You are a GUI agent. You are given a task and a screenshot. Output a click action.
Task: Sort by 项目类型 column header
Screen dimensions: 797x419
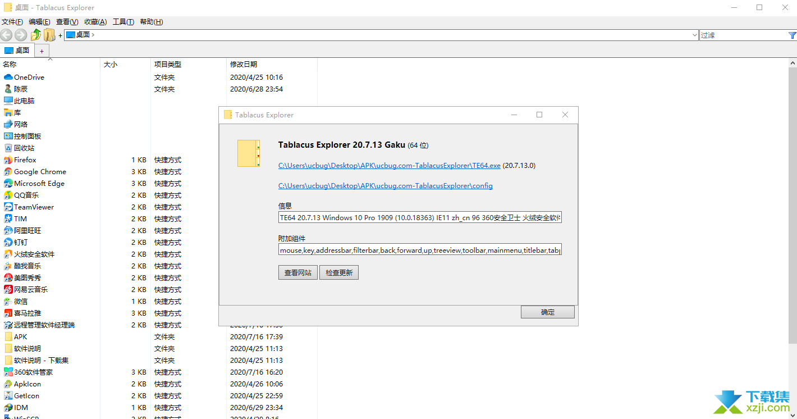[188, 65]
